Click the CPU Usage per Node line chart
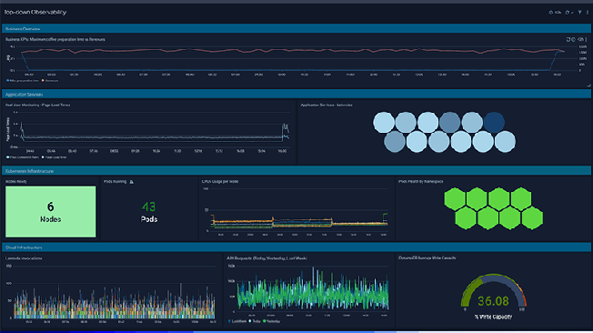 (299, 221)
